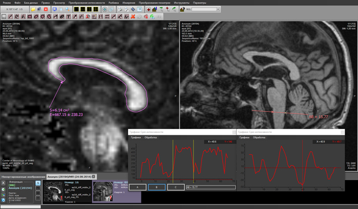The image size is (358, 209).
Task: Open folder icon in the main toolbar
Action: (33, 9)
